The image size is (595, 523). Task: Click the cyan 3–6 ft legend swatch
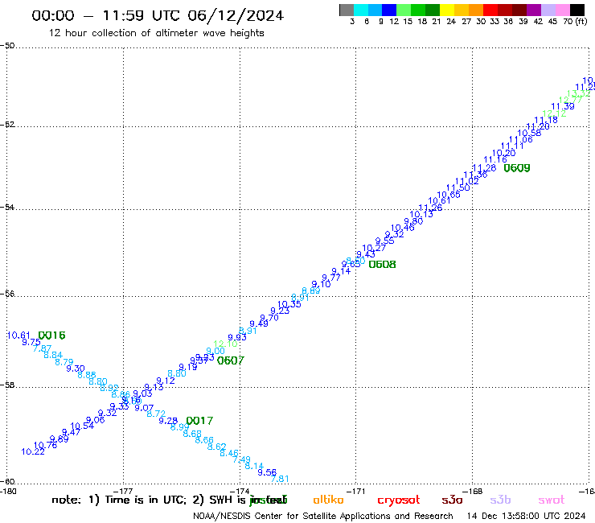click(x=361, y=10)
